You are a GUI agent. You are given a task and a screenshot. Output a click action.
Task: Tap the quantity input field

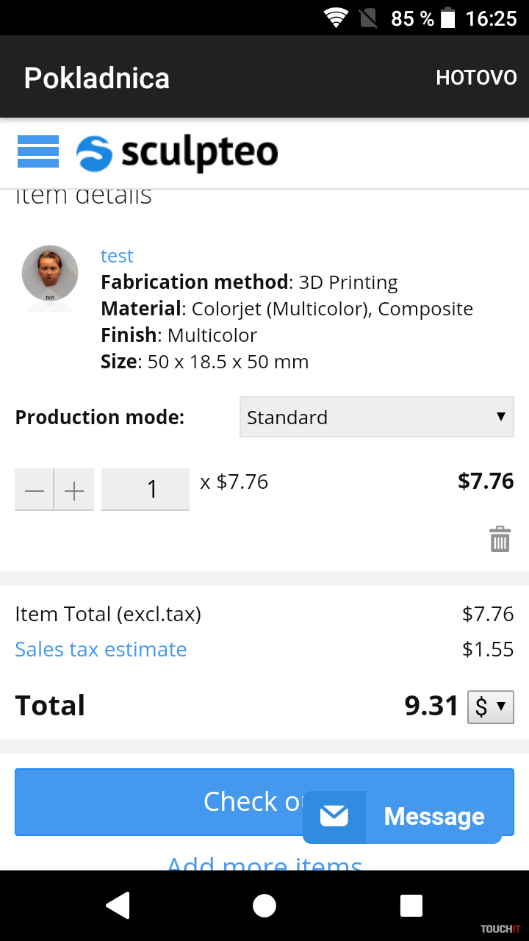coord(145,490)
